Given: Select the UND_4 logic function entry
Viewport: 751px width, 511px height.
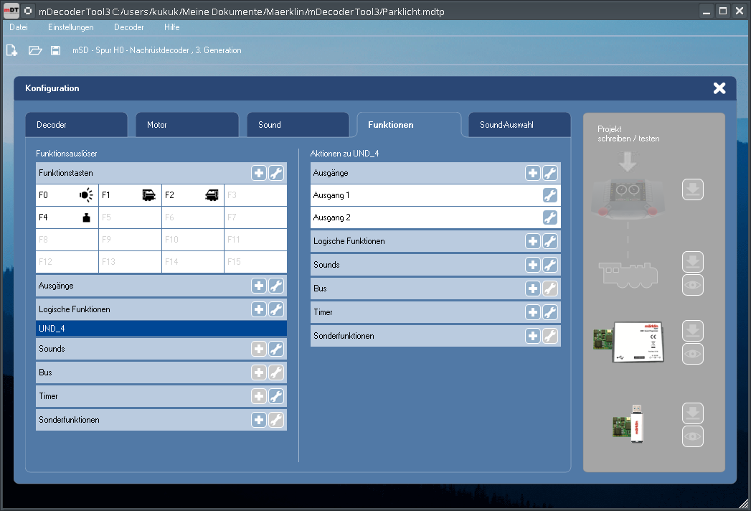Looking at the screenshot, I should tap(161, 329).
